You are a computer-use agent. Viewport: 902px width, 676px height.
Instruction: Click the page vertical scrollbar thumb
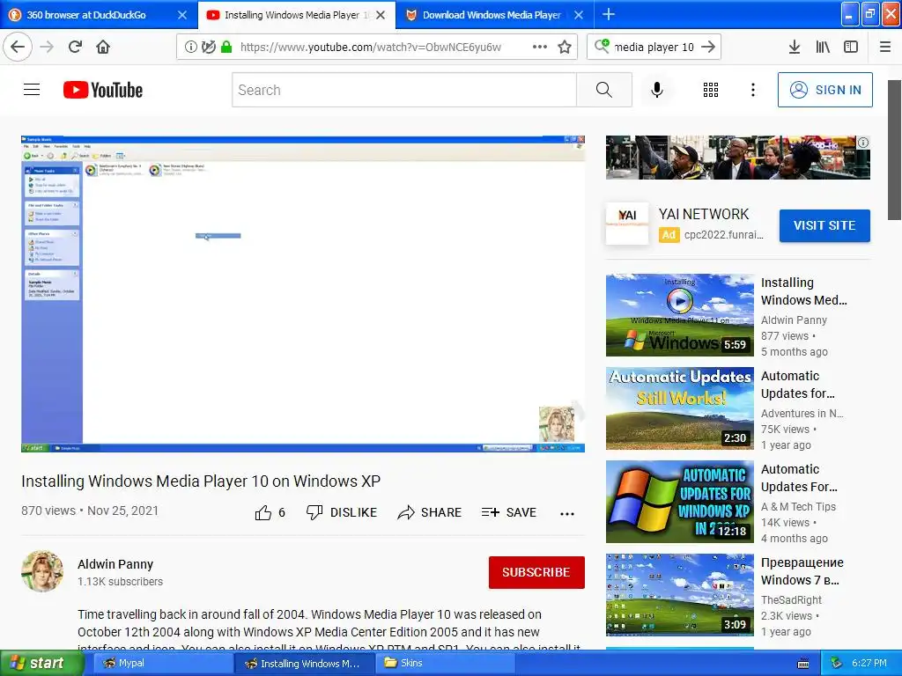894,150
